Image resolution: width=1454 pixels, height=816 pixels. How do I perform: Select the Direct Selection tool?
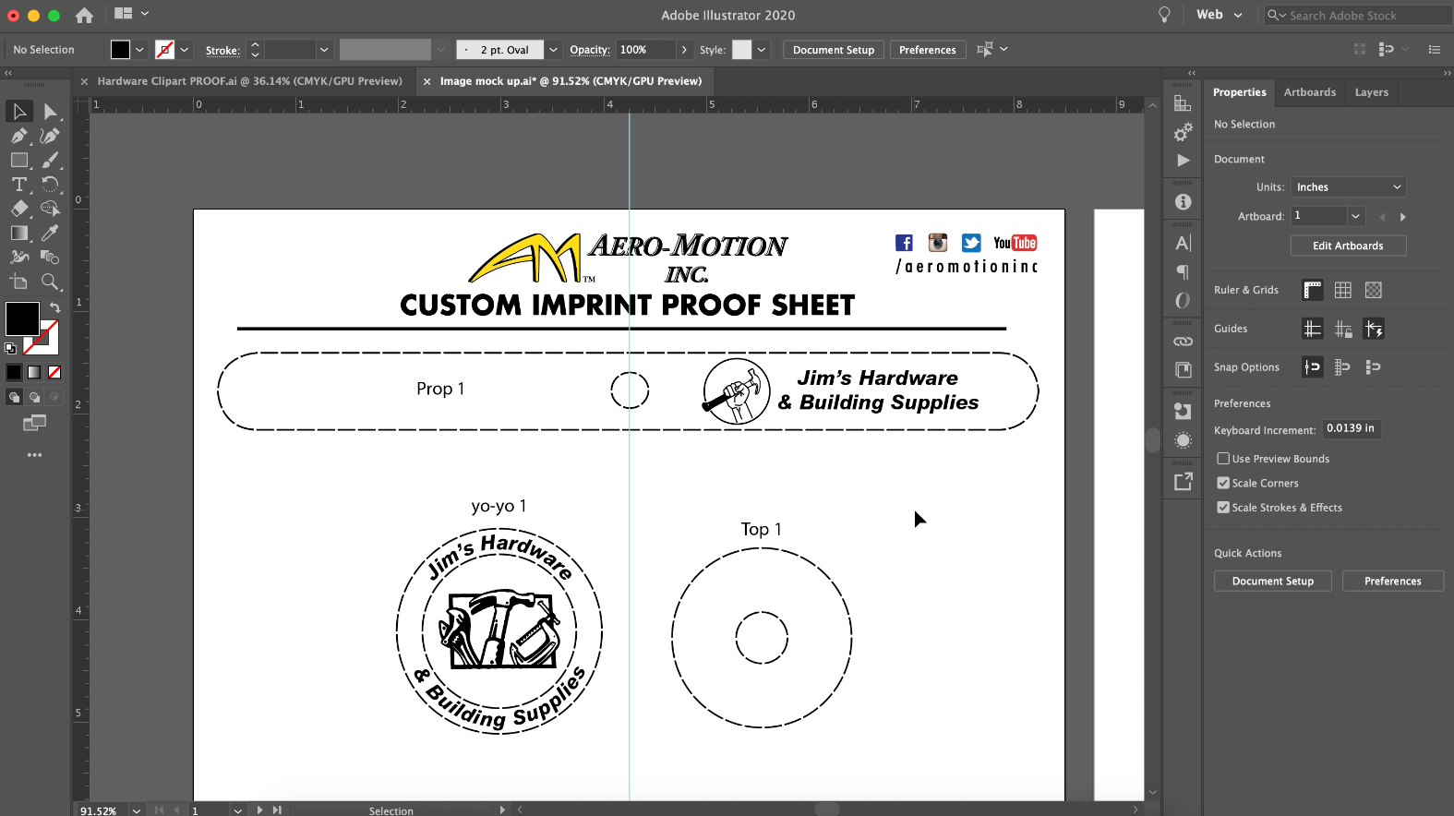click(50, 112)
